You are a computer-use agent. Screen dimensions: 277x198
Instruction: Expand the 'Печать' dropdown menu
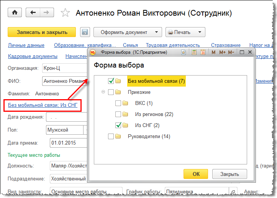(x=185, y=32)
